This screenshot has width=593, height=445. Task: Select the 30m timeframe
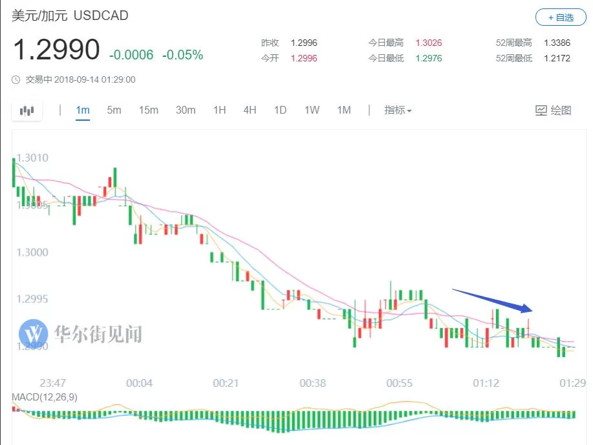click(x=186, y=110)
